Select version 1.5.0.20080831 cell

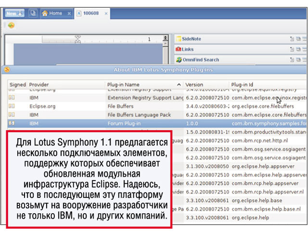pyautogui.click(x=207, y=132)
